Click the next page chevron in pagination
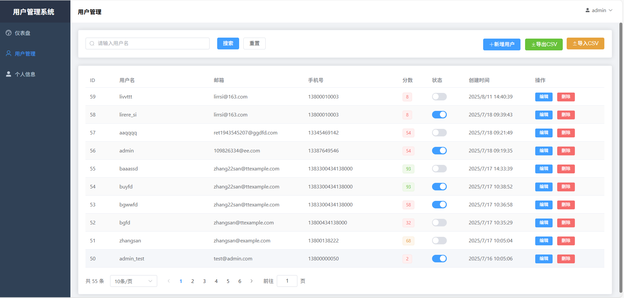Viewport: 624px width, 298px height. point(252,281)
